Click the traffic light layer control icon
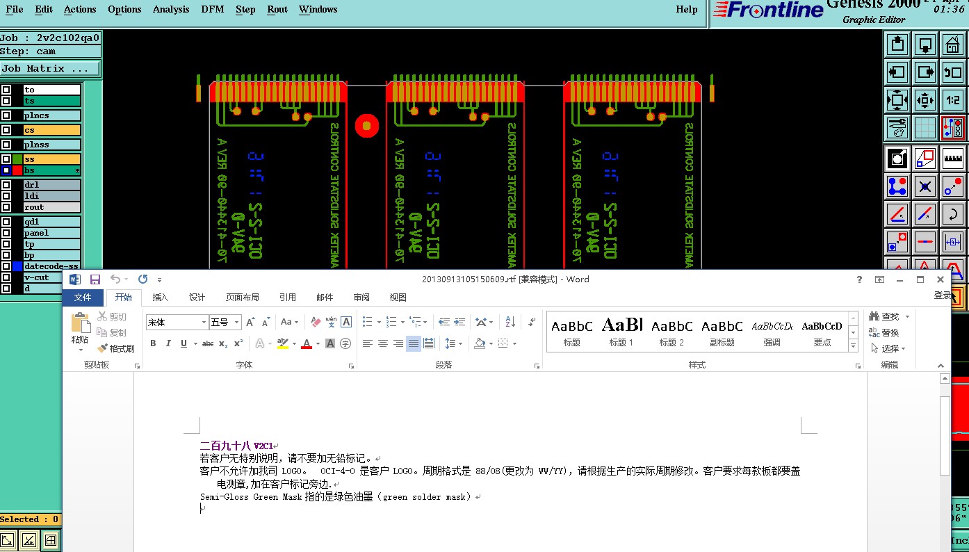 [952, 128]
